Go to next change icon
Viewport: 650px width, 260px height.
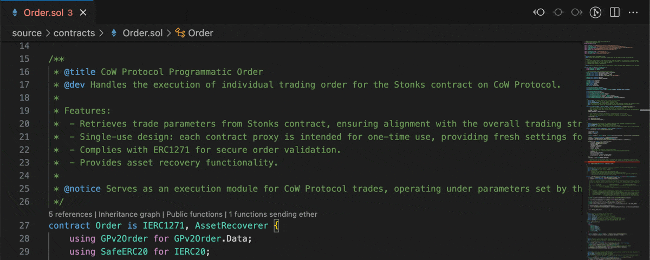[576, 12]
